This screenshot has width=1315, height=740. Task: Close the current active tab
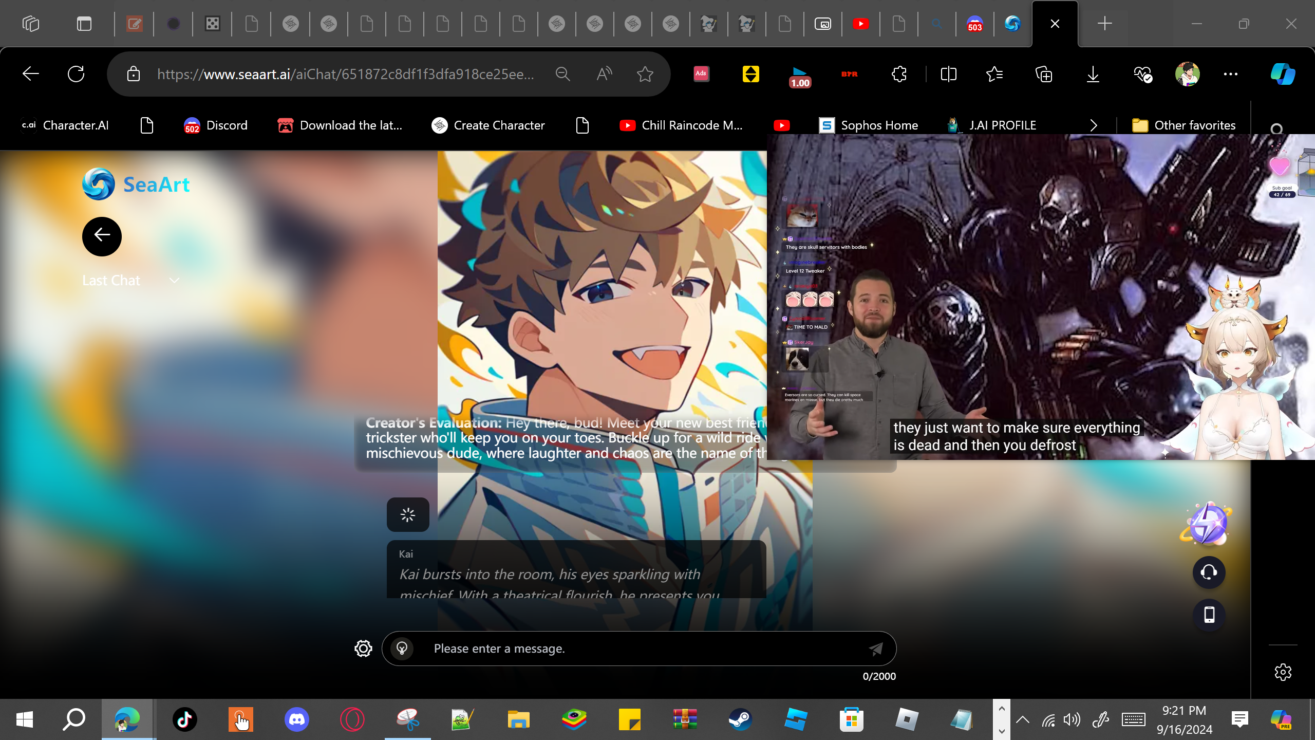coord(1055,24)
